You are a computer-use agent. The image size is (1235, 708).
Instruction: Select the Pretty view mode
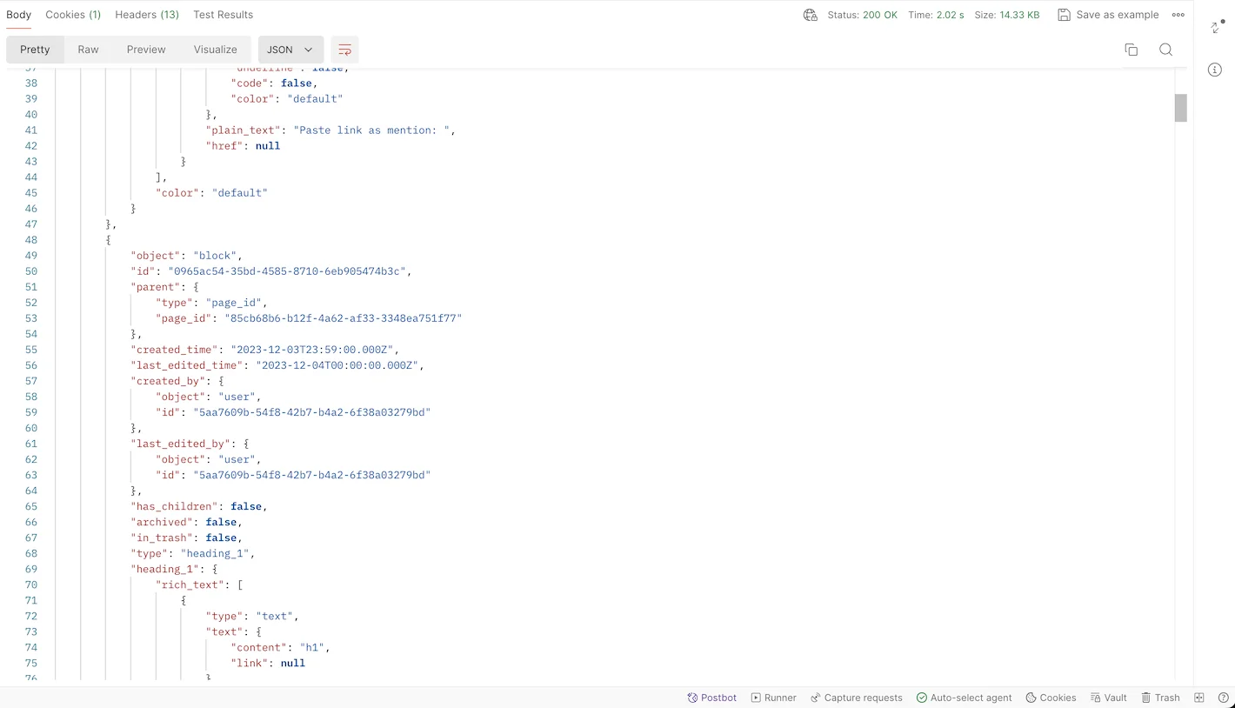pos(36,50)
